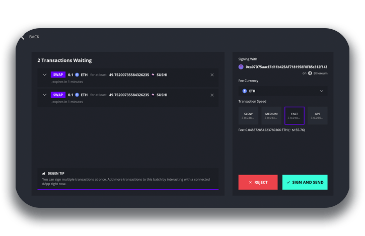This screenshot has height=236, width=365.
Task: Click the Fee amount text in ETH
Action: (271, 130)
